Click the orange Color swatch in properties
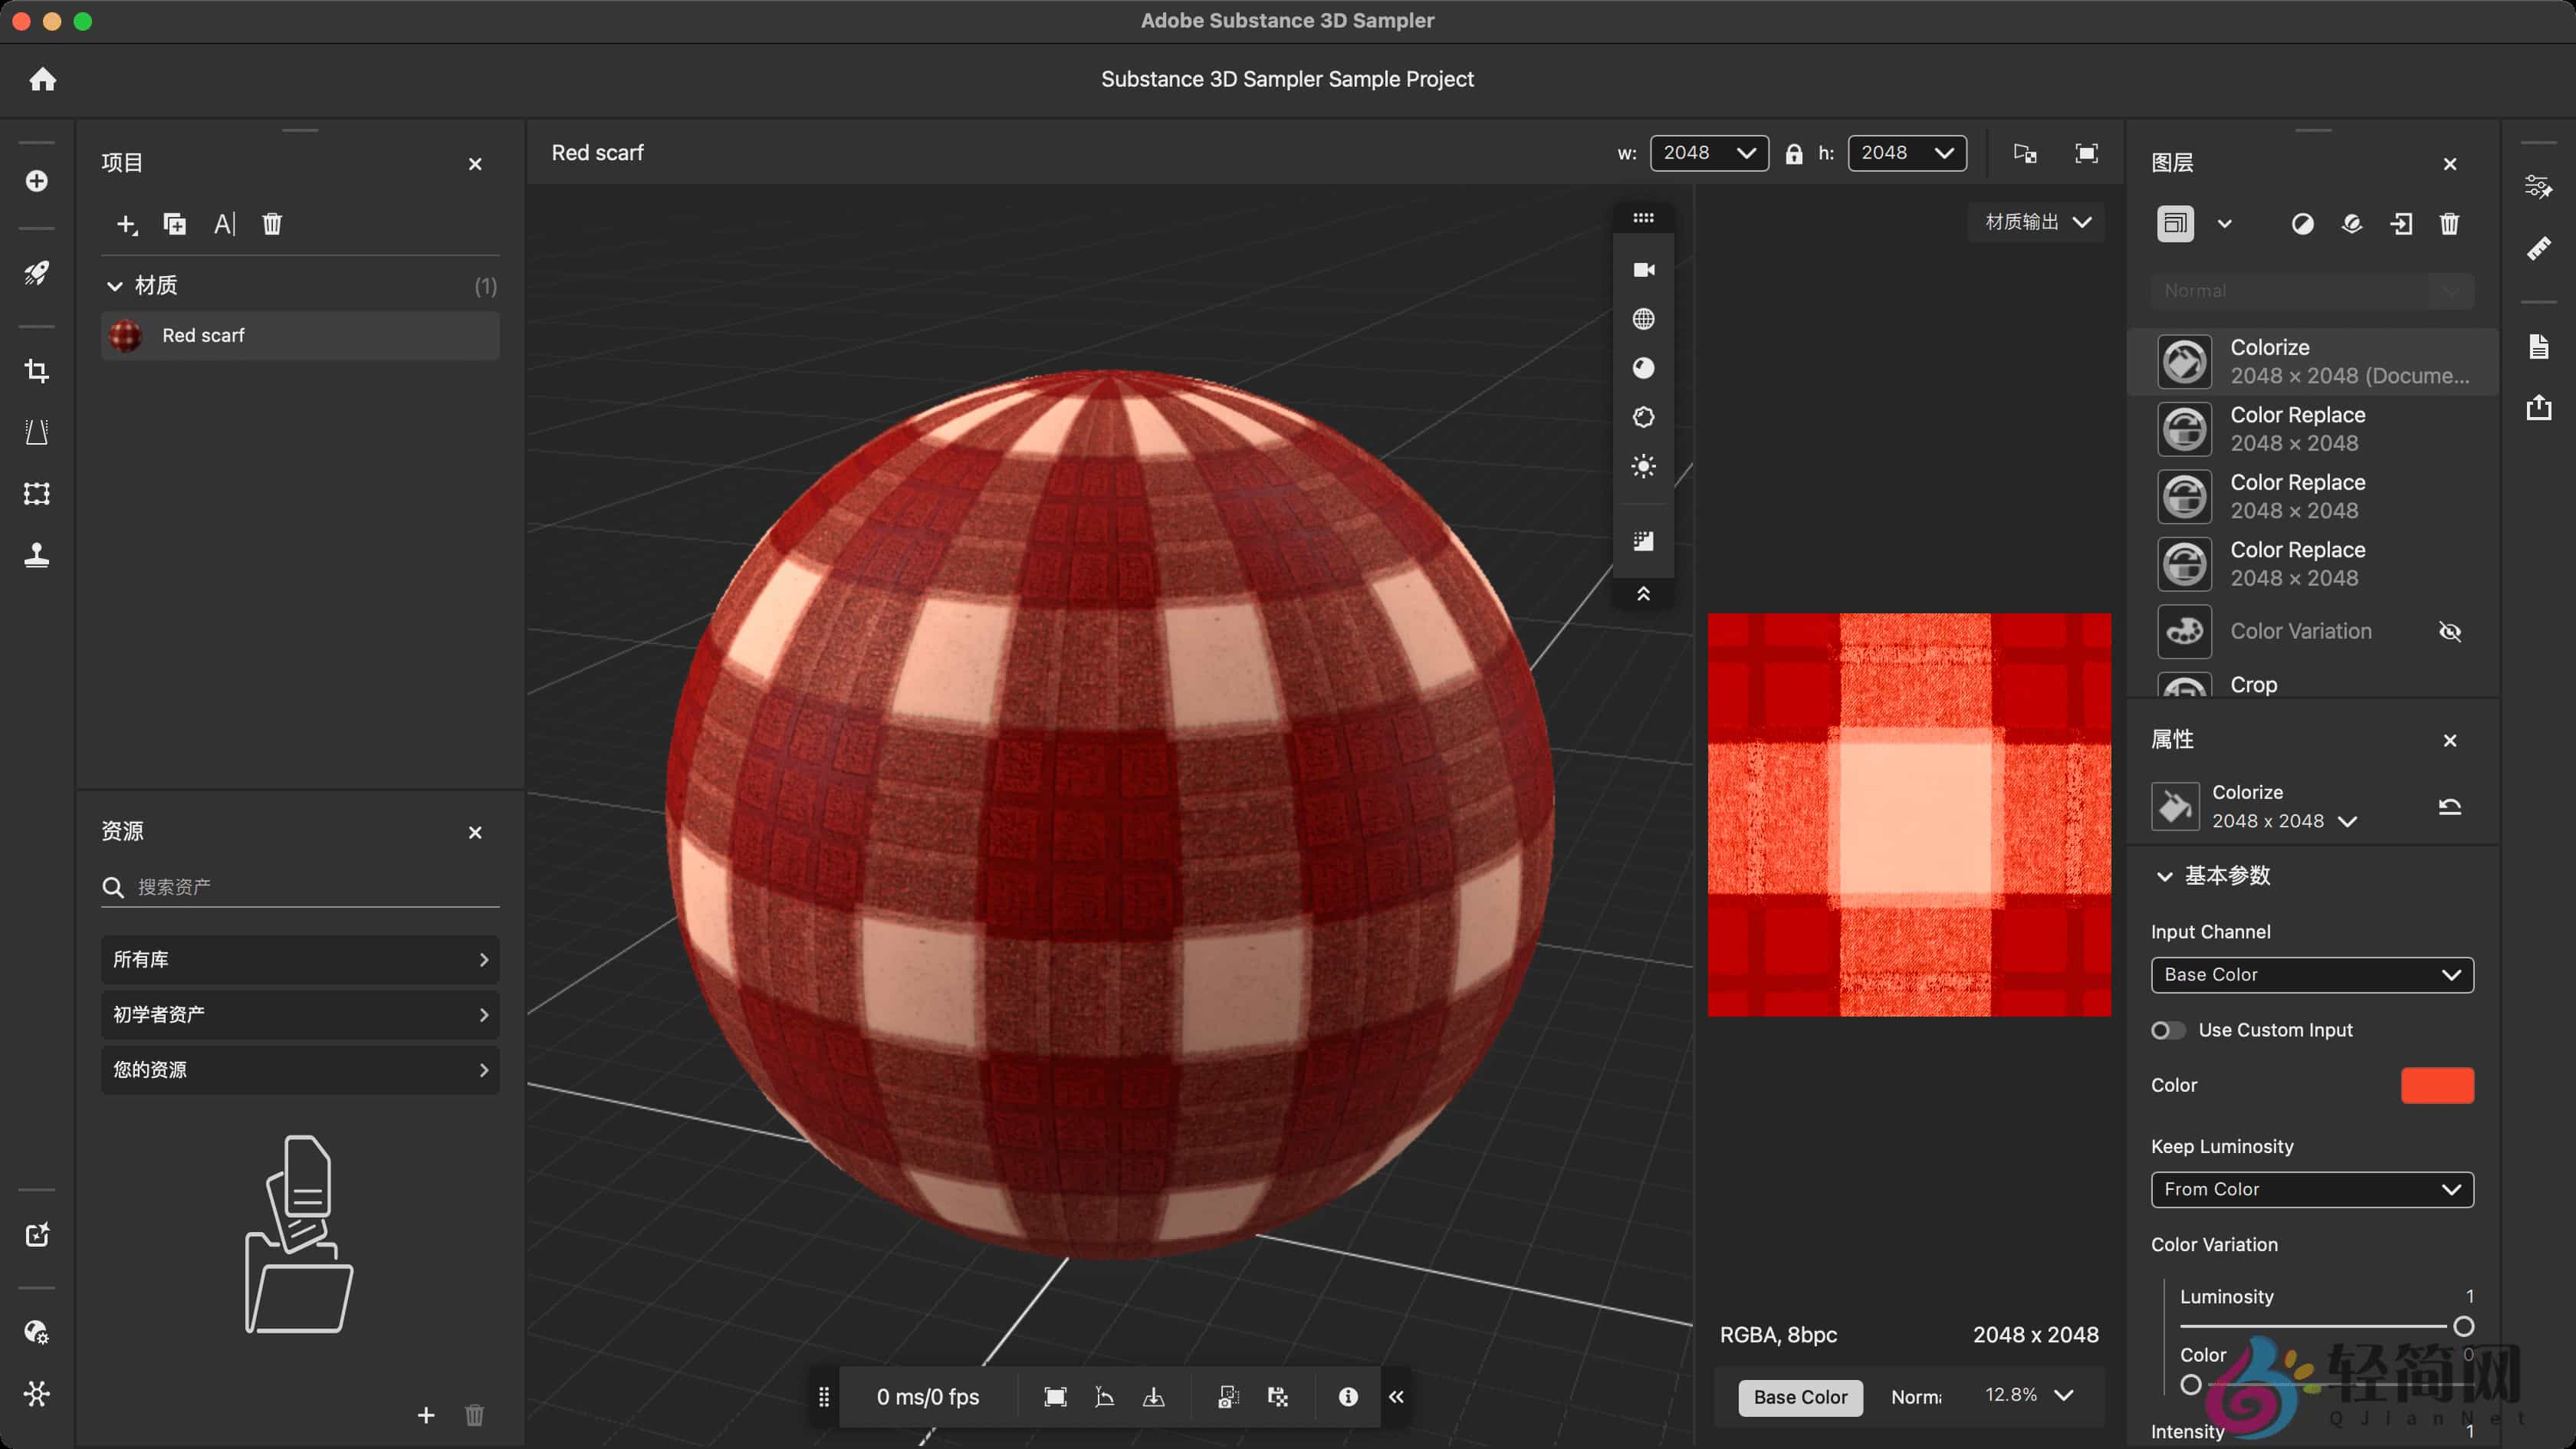2576x1449 pixels. click(x=2438, y=1085)
